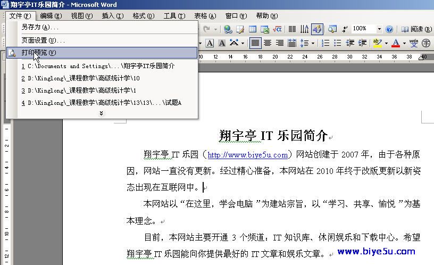Click the Columns layout icon
434x265 pixels.
pos(292,29)
